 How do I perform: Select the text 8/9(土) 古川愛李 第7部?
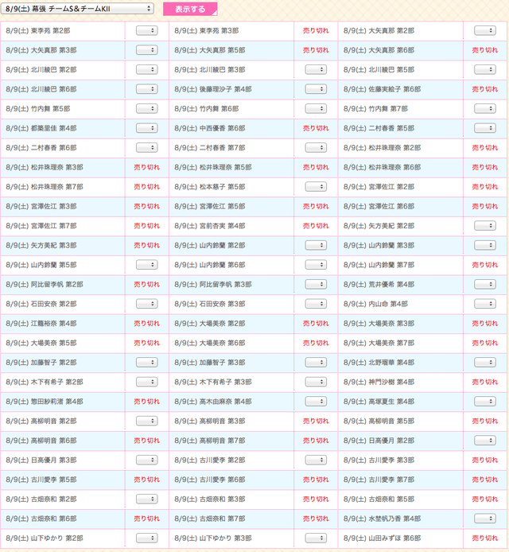(x=379, y=480)
